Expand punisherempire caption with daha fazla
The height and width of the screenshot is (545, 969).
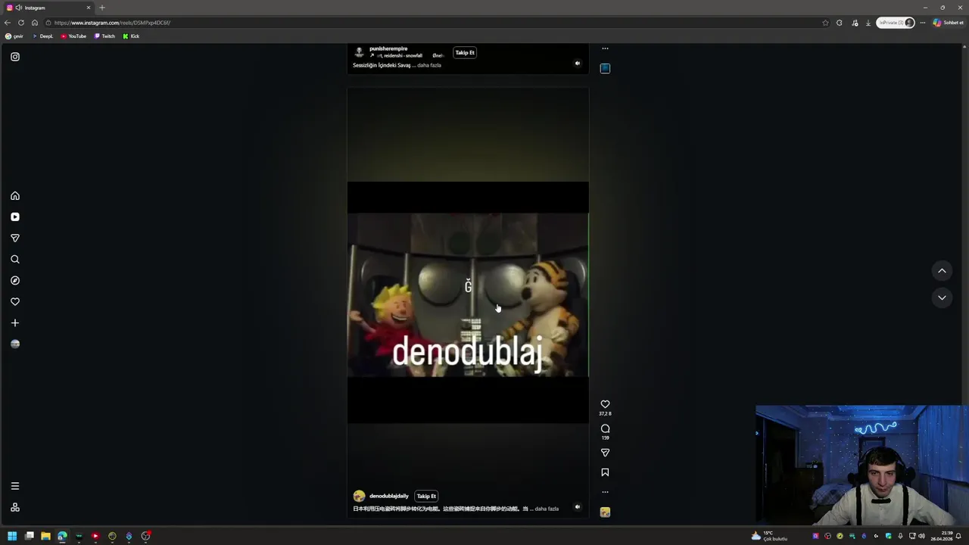tap(429, 65)
